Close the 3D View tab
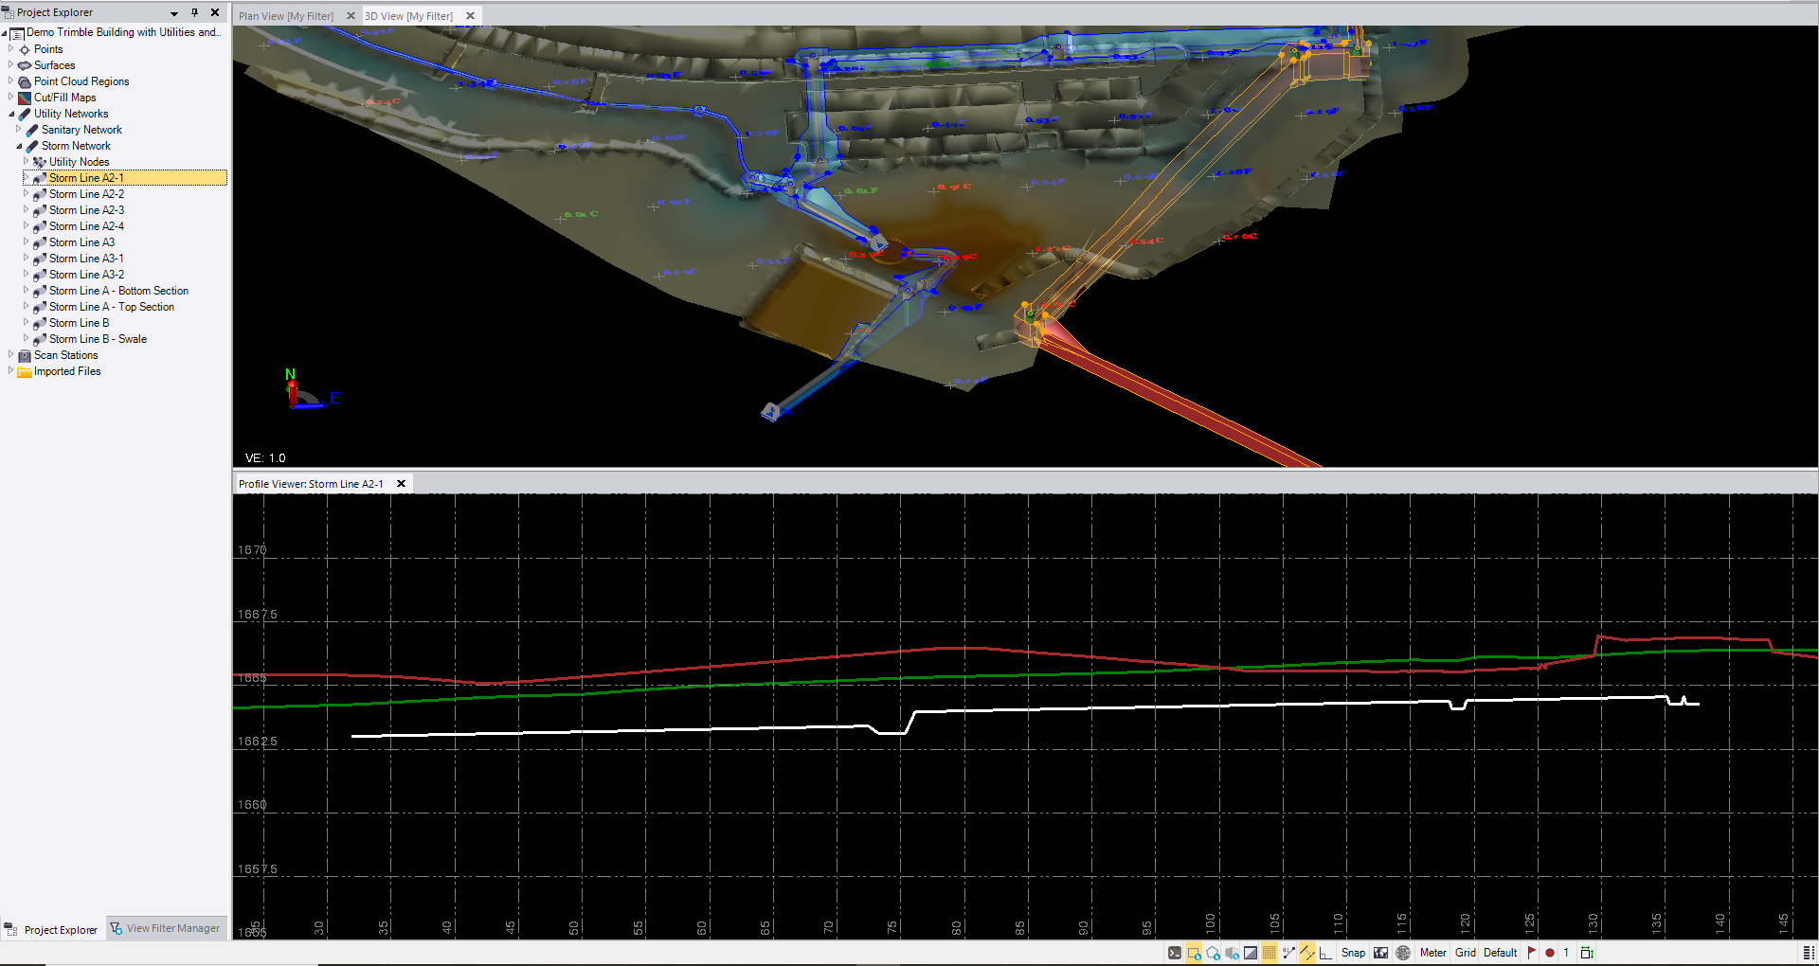Viewport: 1819px width, 966px height. [470, 16]
